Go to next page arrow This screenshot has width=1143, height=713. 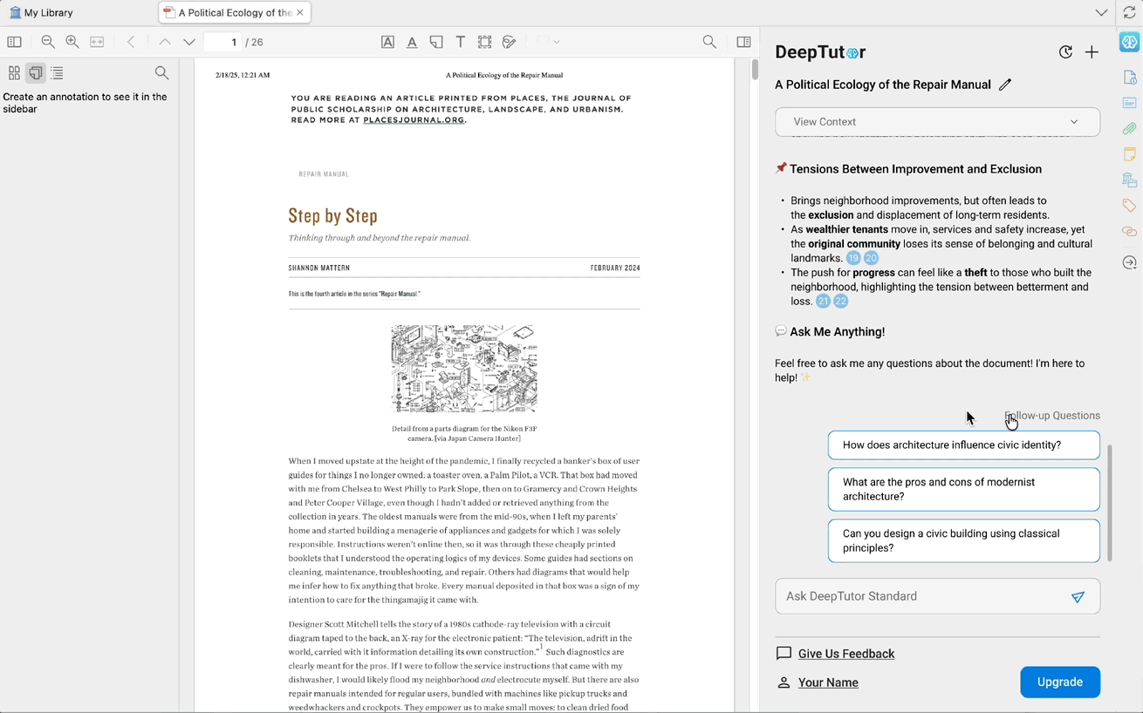pyautogui.click(x=189, y=42)
